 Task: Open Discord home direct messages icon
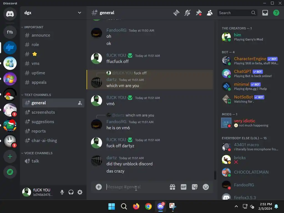[10, 14]
